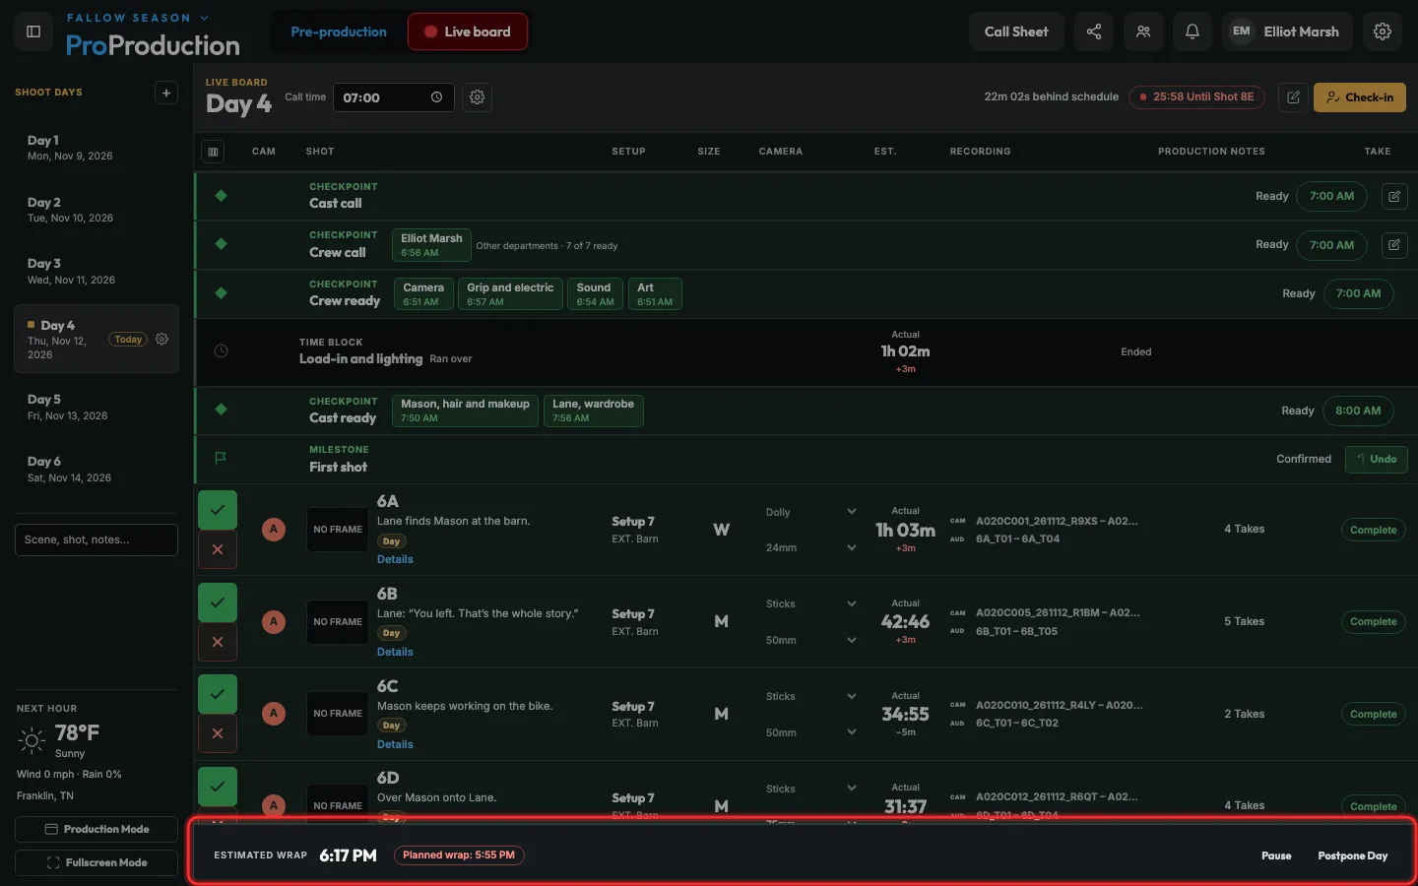
Task: Postpone the day from bottom bar
Action: pyautogui.click(x=1352, y=855)
